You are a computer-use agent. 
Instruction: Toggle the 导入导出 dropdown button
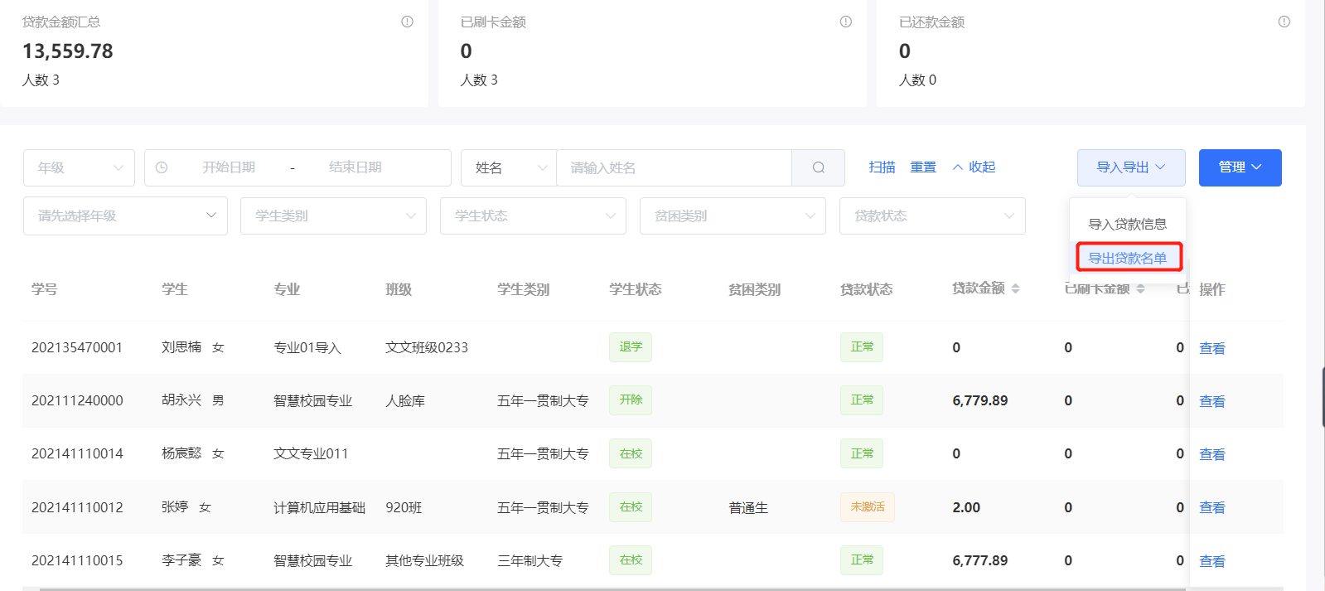pos(1131,167)
